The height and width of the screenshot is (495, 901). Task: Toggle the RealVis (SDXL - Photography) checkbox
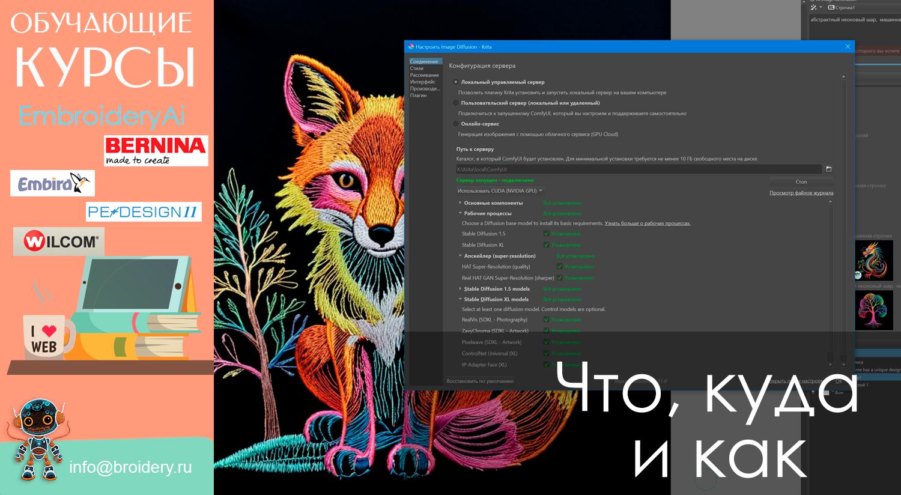pyautogui.click(x=546, y=320)
